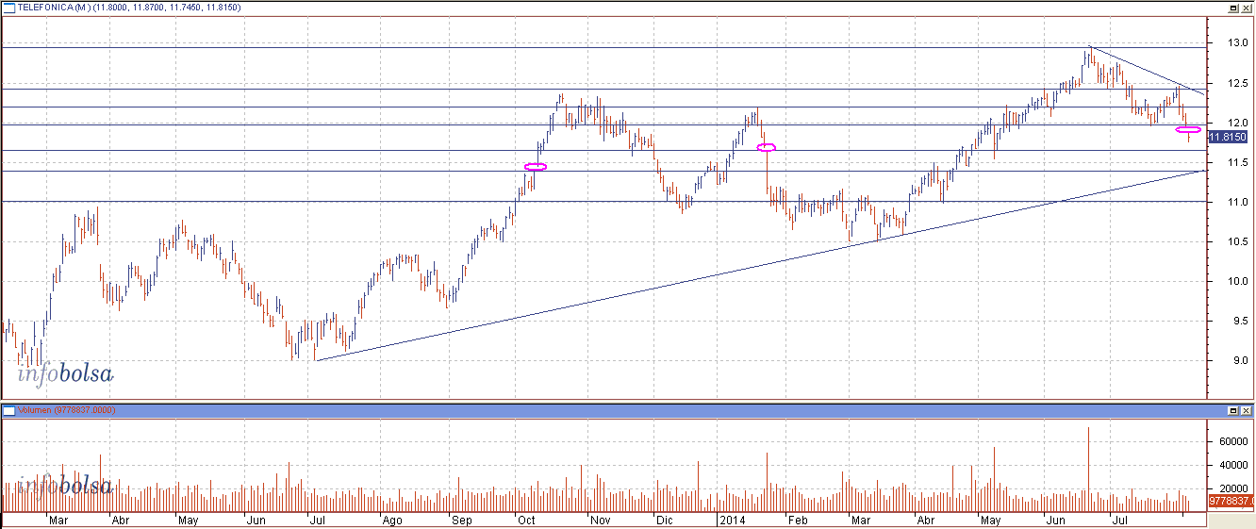Click the Jul label at the axis right end
The image size is (1256, 529).
1120,520
